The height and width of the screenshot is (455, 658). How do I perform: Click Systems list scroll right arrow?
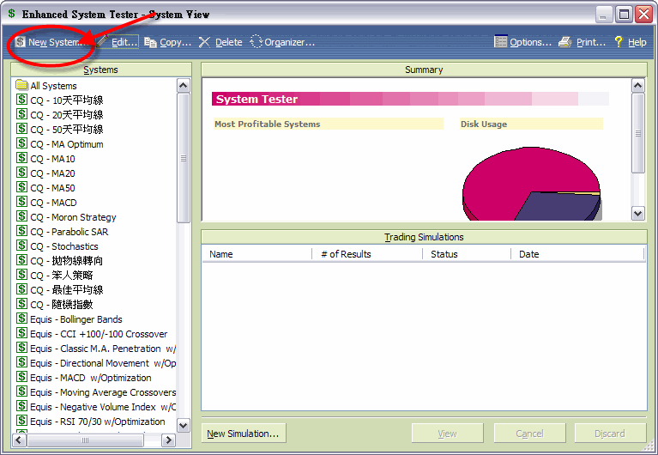coord(168,440)
